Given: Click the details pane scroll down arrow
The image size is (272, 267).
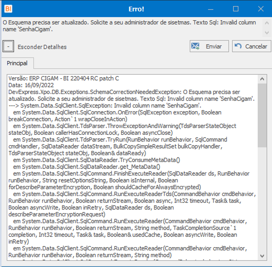Looking at the screenshot, I should 262,256.
